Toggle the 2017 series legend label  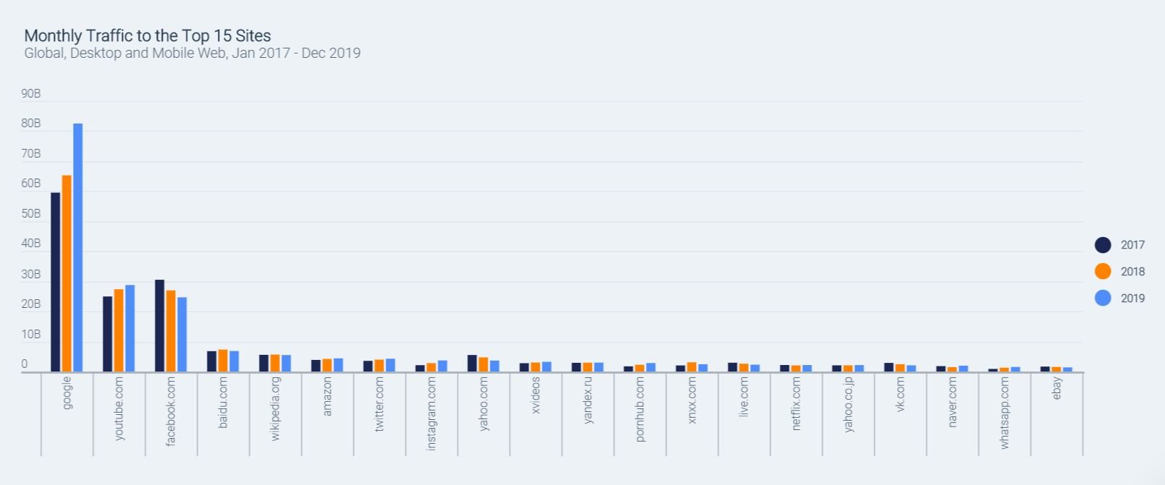point(1132,245)
